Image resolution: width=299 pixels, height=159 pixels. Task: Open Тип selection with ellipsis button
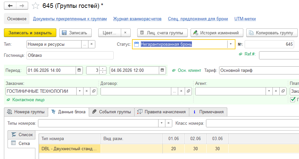(x=85, y=44)
